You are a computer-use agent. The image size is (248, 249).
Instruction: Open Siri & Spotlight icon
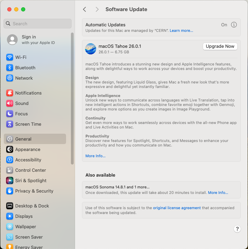point(10,180)
